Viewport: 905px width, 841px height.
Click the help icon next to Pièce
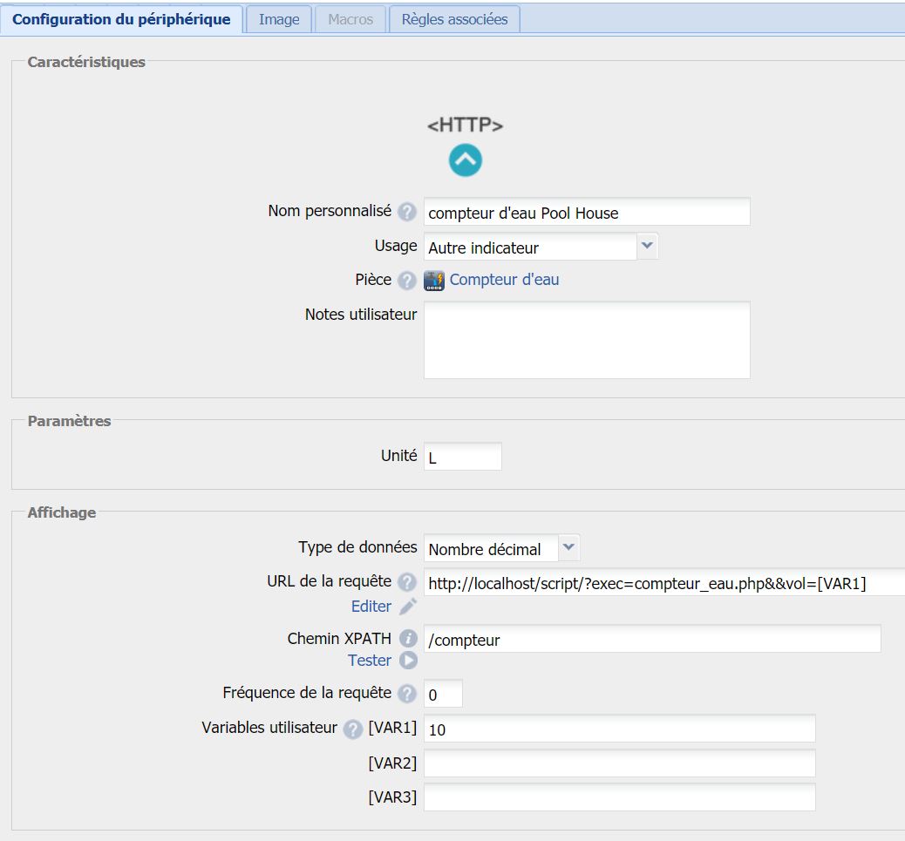[406, 281]
